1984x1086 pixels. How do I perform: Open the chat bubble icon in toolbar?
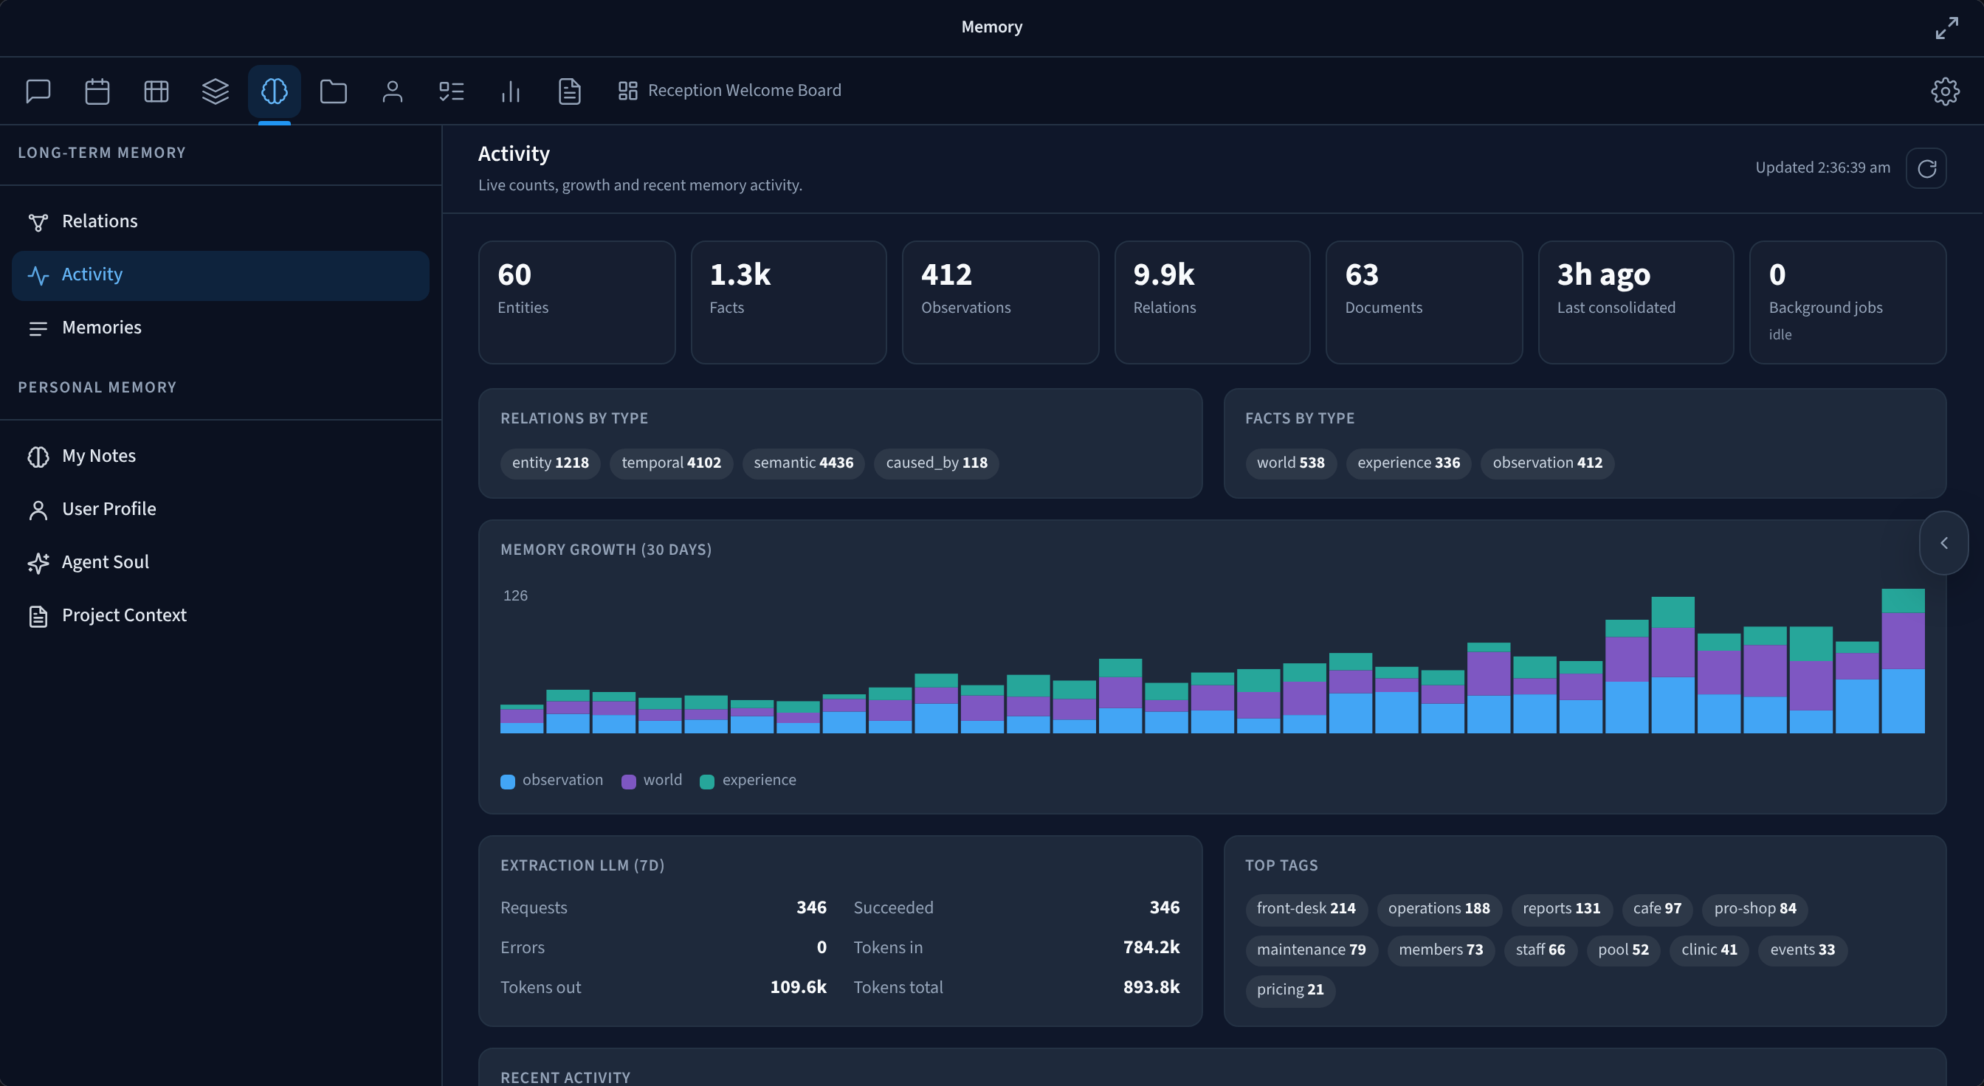coord(38,91)
